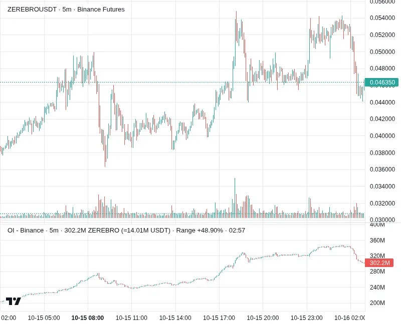Click the 0.030000 price axis label
The width and height of the screenshot is (401, 325).
[382, 220]
